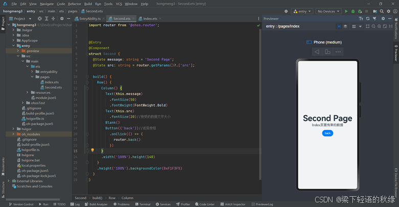This screenshot has width=399, height=207.
Task: Click Column in editor breadcrumb bar
Action: [x=127, y=198]
